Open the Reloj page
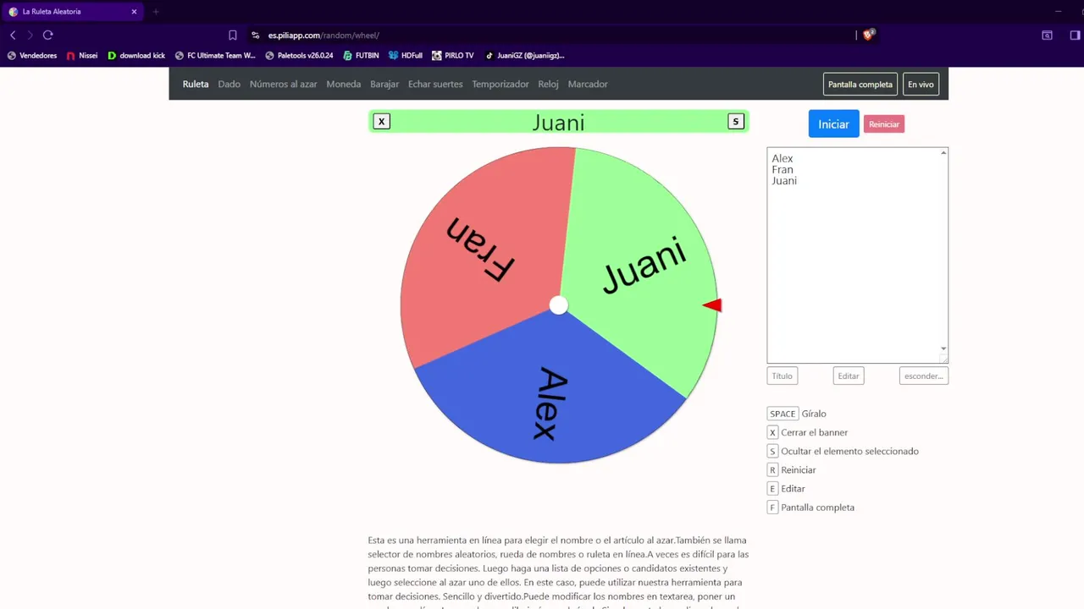The image size is (1084, 609). click(x=548, y=84)
